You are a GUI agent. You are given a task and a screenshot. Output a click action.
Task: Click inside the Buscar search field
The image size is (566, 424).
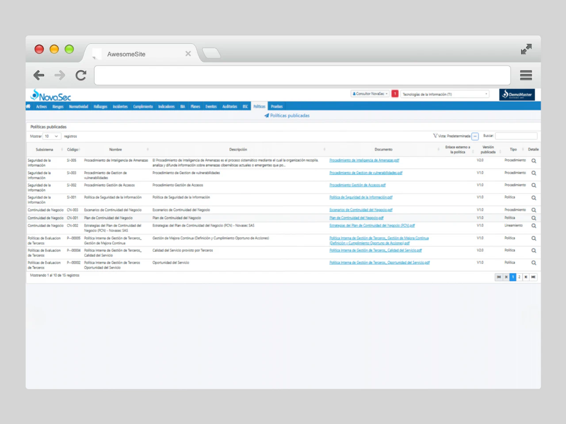tap(516, 136)
